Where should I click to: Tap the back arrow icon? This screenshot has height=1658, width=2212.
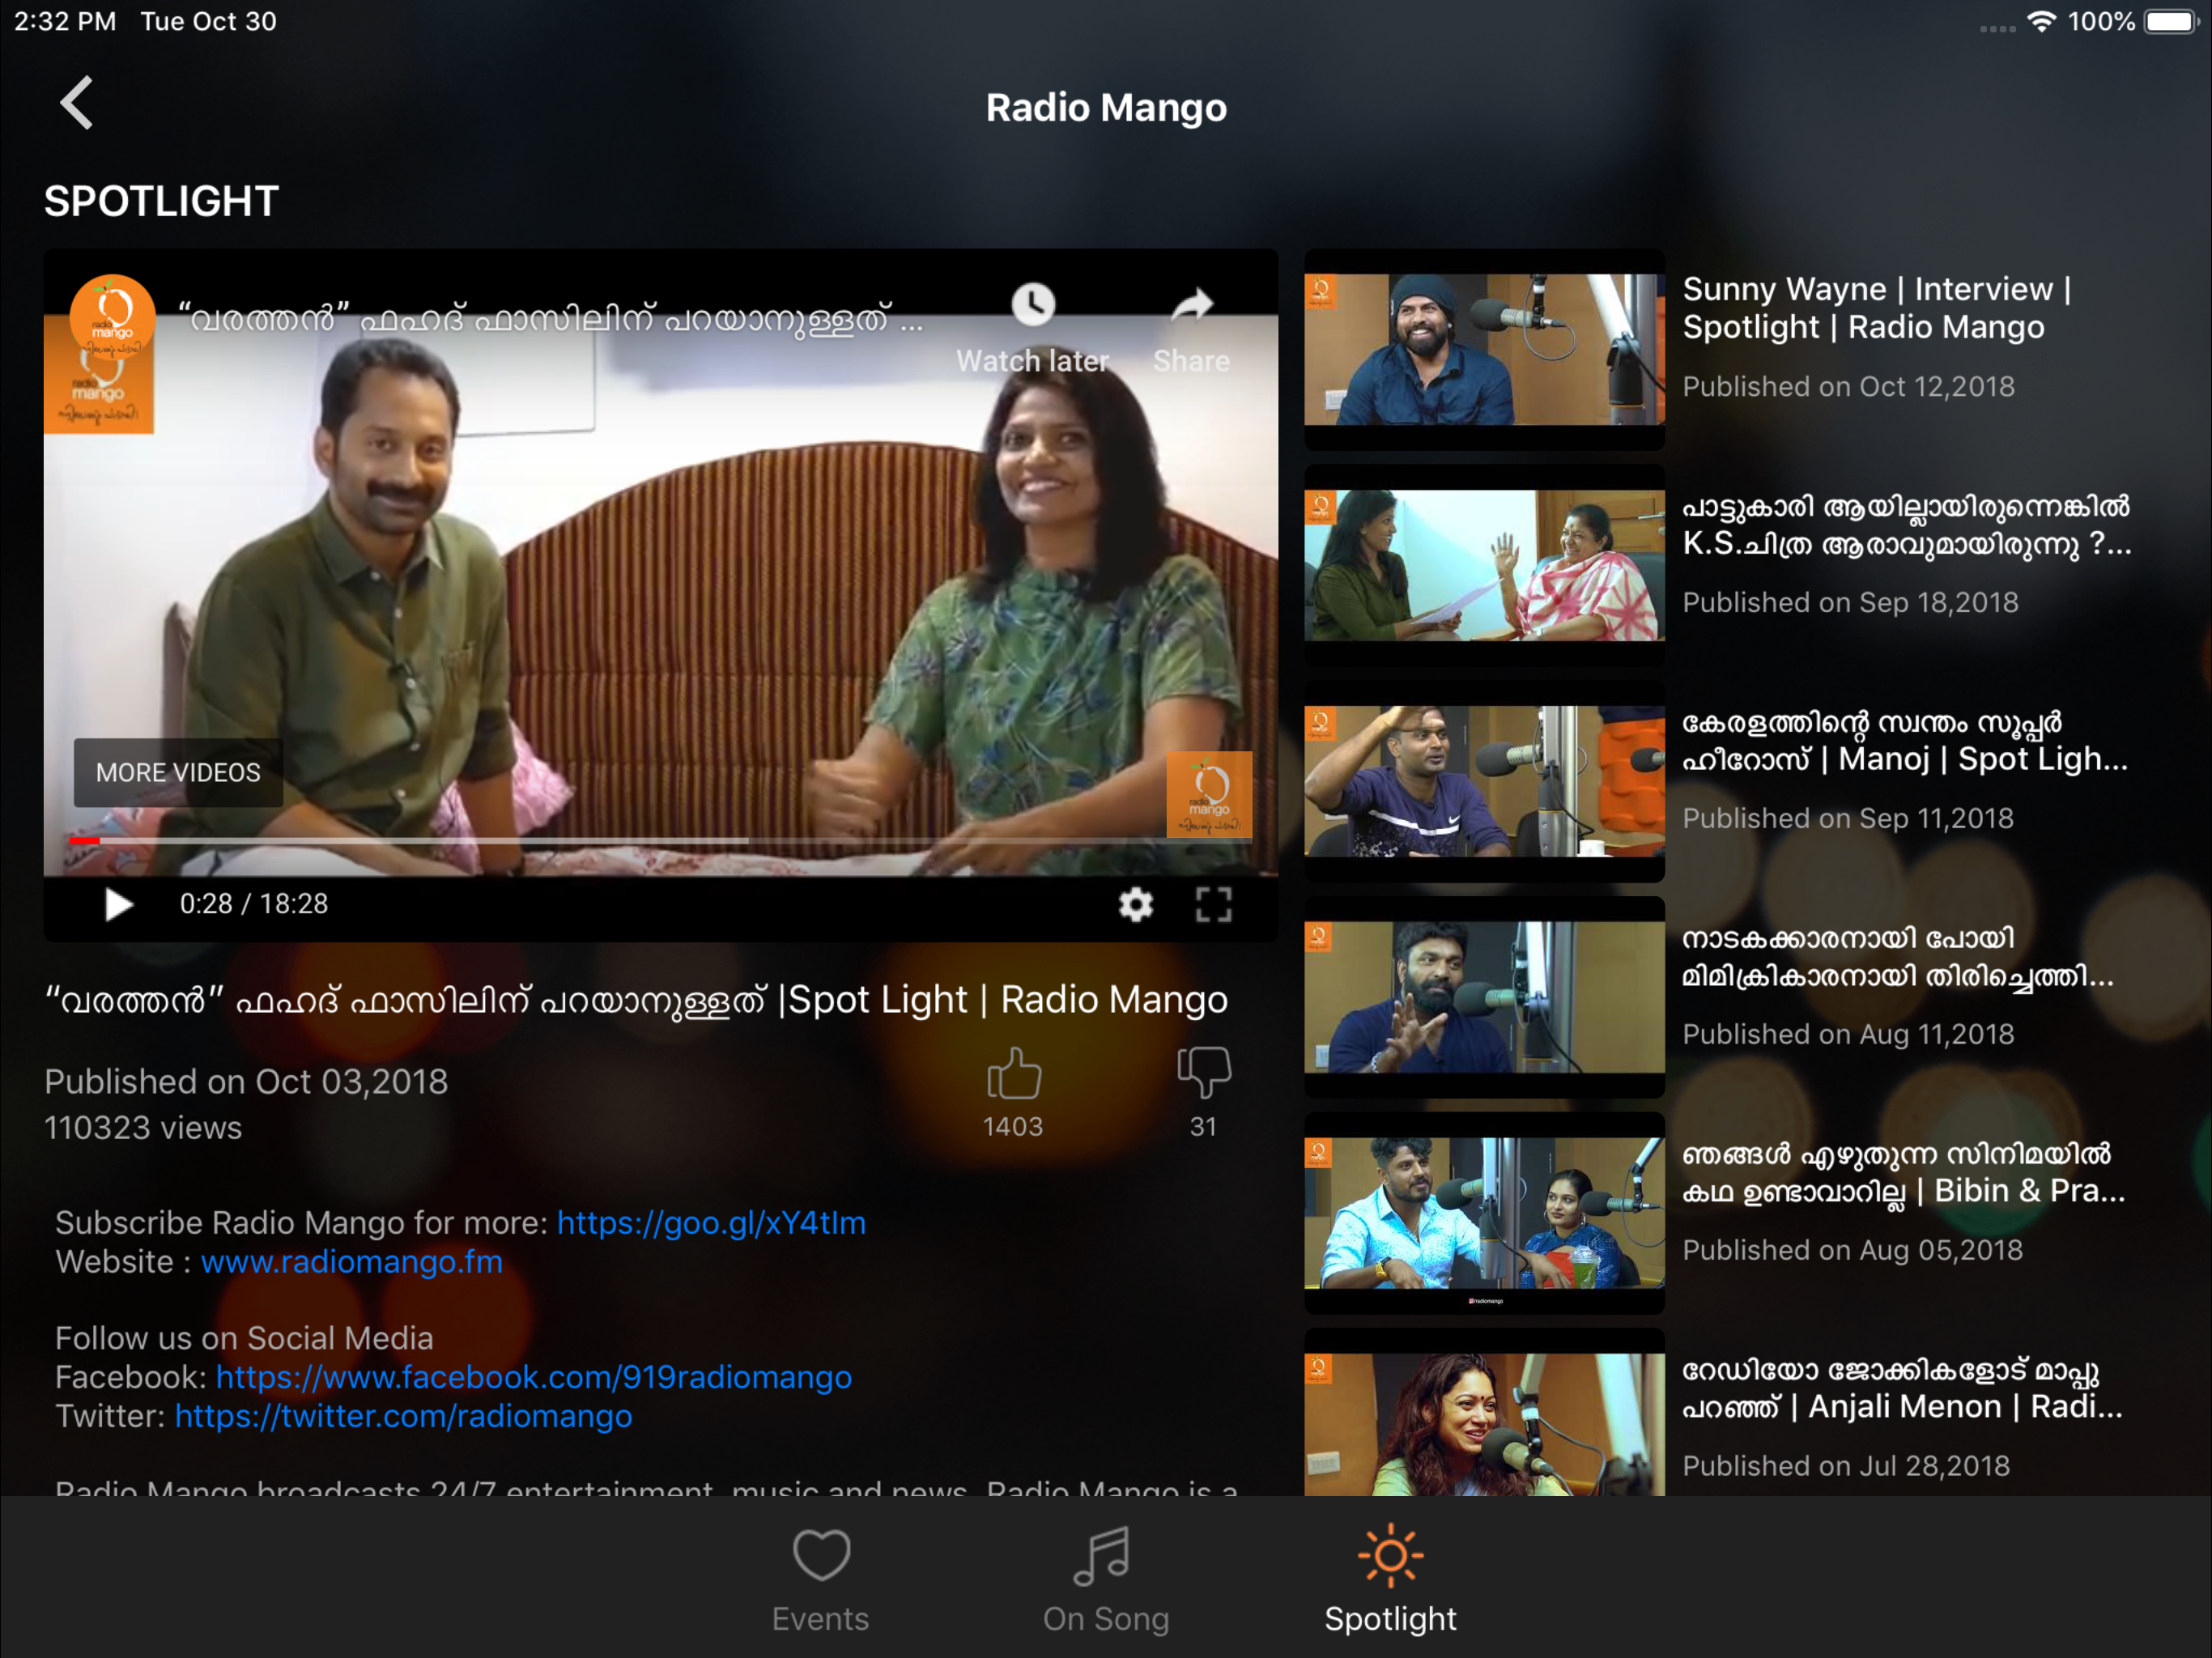tap(77, 103)
